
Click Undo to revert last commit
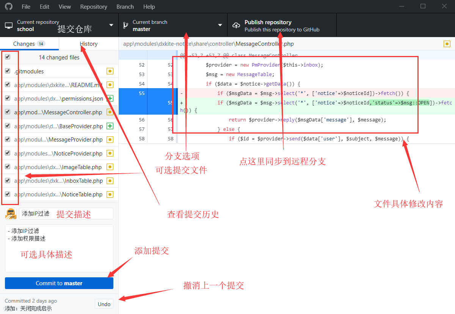[104, 304]
